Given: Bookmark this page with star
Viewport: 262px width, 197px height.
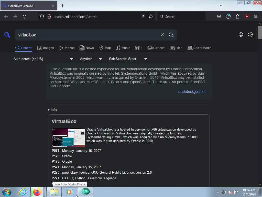Looking at the screenshot, I should (x=151, y=17).
